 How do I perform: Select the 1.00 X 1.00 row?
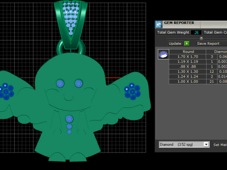pos(198,82)
